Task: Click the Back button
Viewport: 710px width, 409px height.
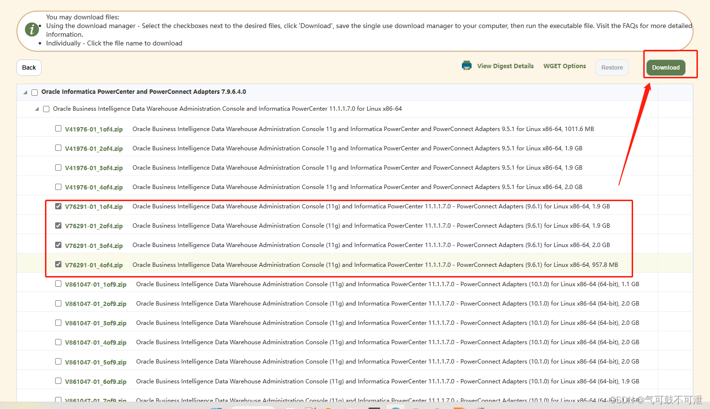Action: pos(29,68)
